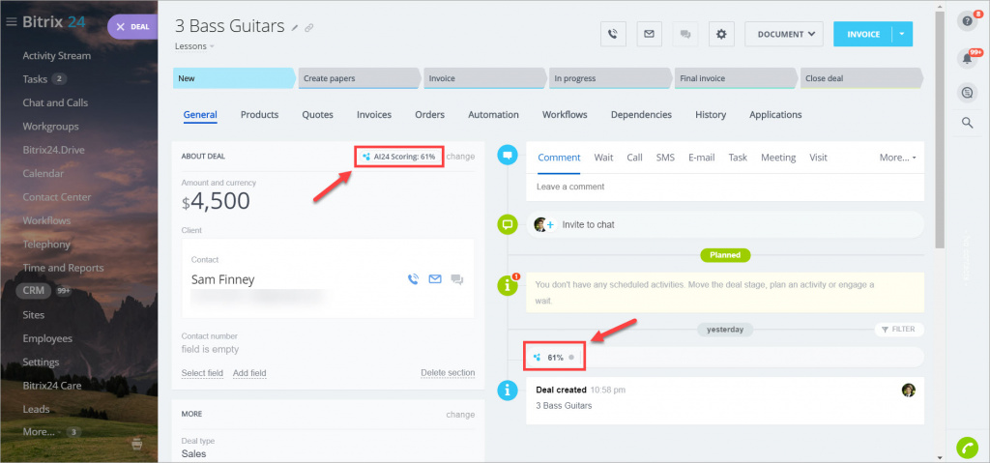Open the chat search icon in right panel
Viewport: 990px width, 463px height.
tap(967, 93)
